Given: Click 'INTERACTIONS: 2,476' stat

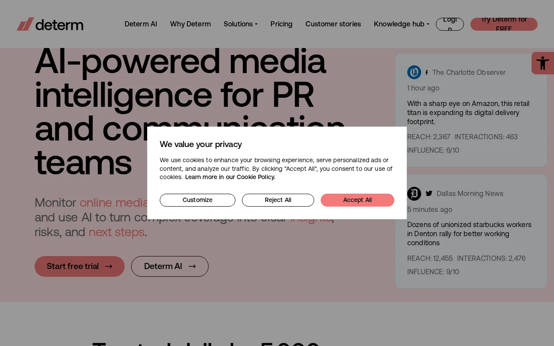Looking at the screenshot, I should point(491,258).
